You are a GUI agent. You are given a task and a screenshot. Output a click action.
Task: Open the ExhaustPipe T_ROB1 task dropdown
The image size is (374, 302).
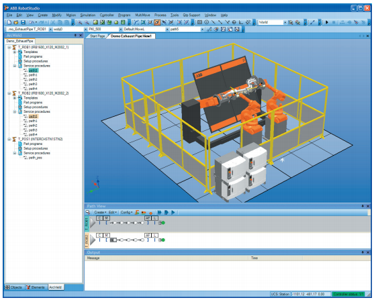(x=50, y=30)
